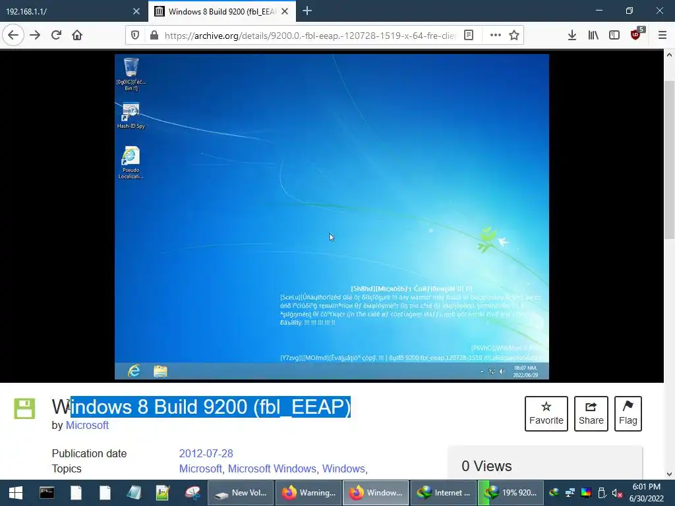Click the forward navigation arrow
Screen dimensions: 675x506
[x=35, y=36]
